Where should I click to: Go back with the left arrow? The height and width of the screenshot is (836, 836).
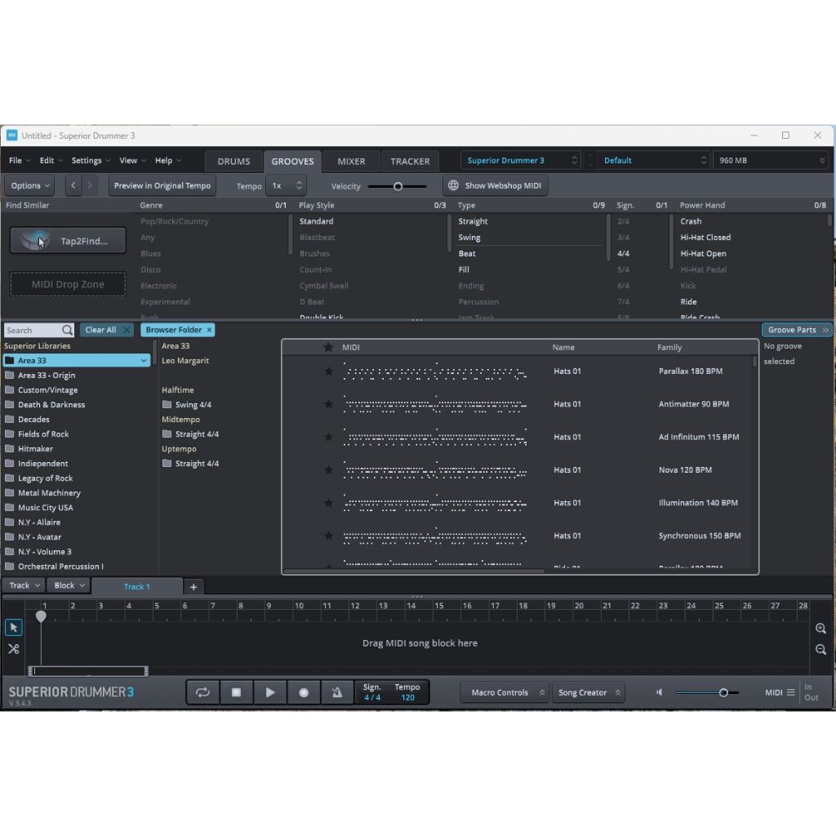73,185
